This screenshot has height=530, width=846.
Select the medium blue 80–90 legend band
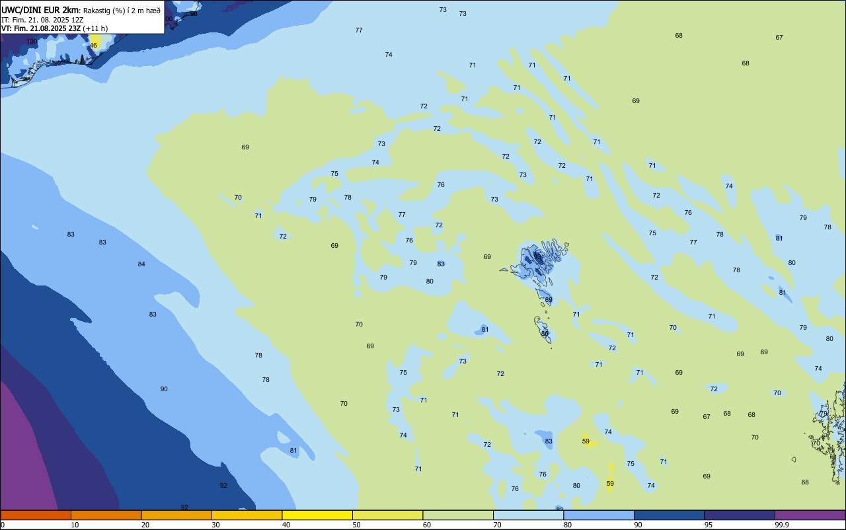pos(599,515)
